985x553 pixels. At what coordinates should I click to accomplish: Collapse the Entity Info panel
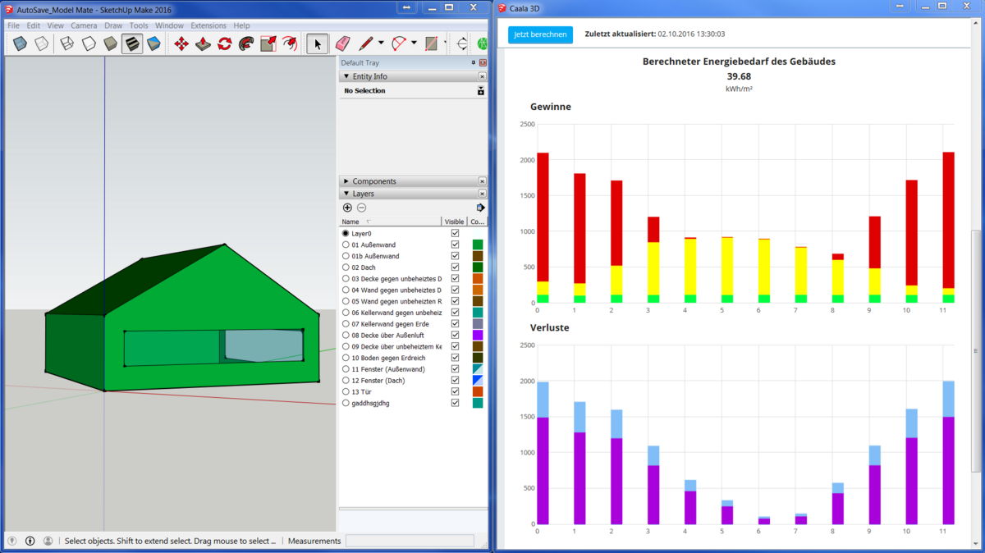346,76
